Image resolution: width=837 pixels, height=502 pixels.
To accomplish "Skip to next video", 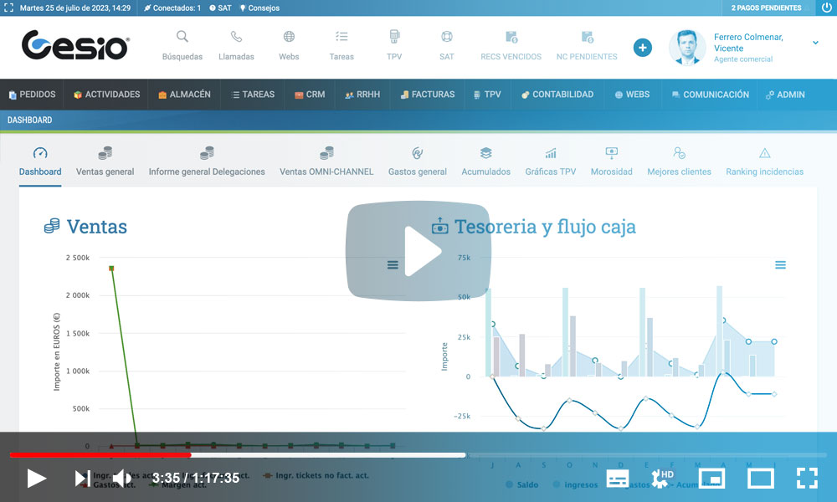I will tap(82, 478).
